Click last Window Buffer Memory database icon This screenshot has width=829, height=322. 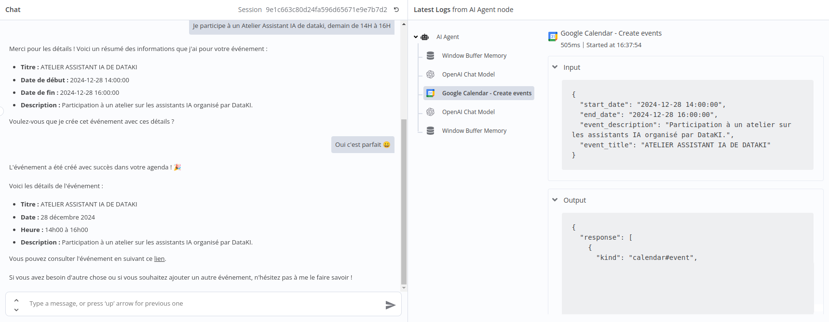pos(431,131)
